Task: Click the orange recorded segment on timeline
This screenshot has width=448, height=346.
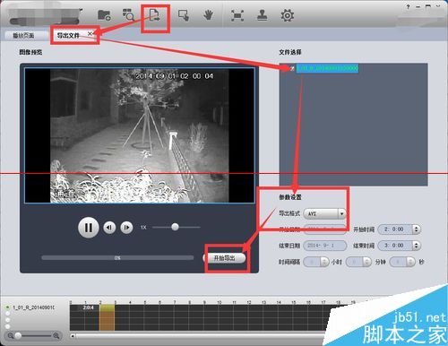Action: tap(107, 317)
